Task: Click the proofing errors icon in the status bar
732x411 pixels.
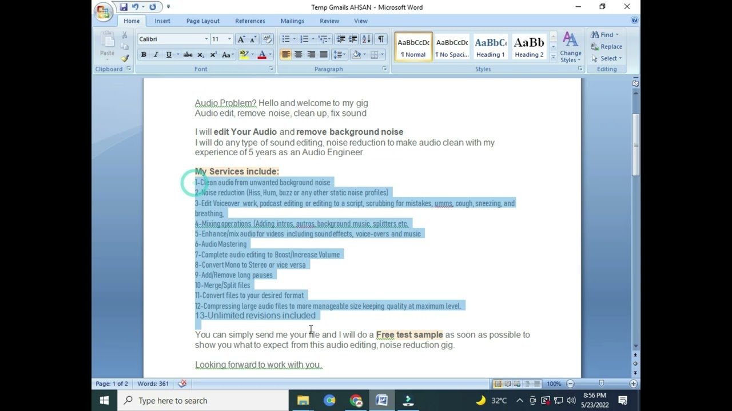Action: [x=182, y=384]
